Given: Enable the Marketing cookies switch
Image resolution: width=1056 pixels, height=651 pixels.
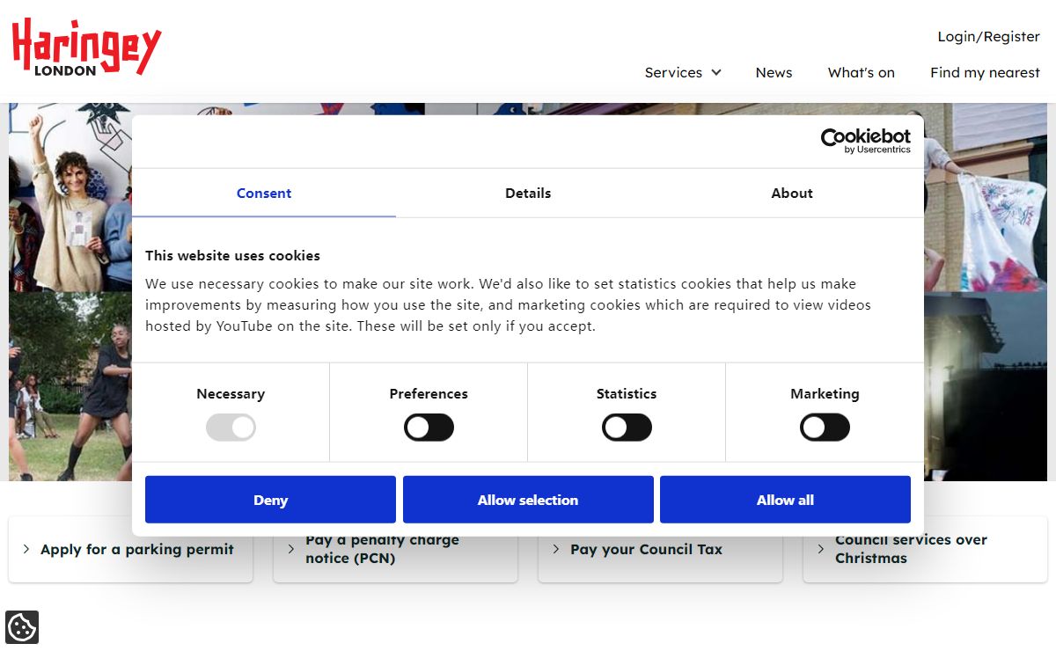Looking at the screenshot, I should 825,428.
